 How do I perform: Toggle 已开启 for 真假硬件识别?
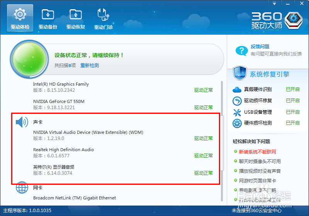click(x=293, y=89)
